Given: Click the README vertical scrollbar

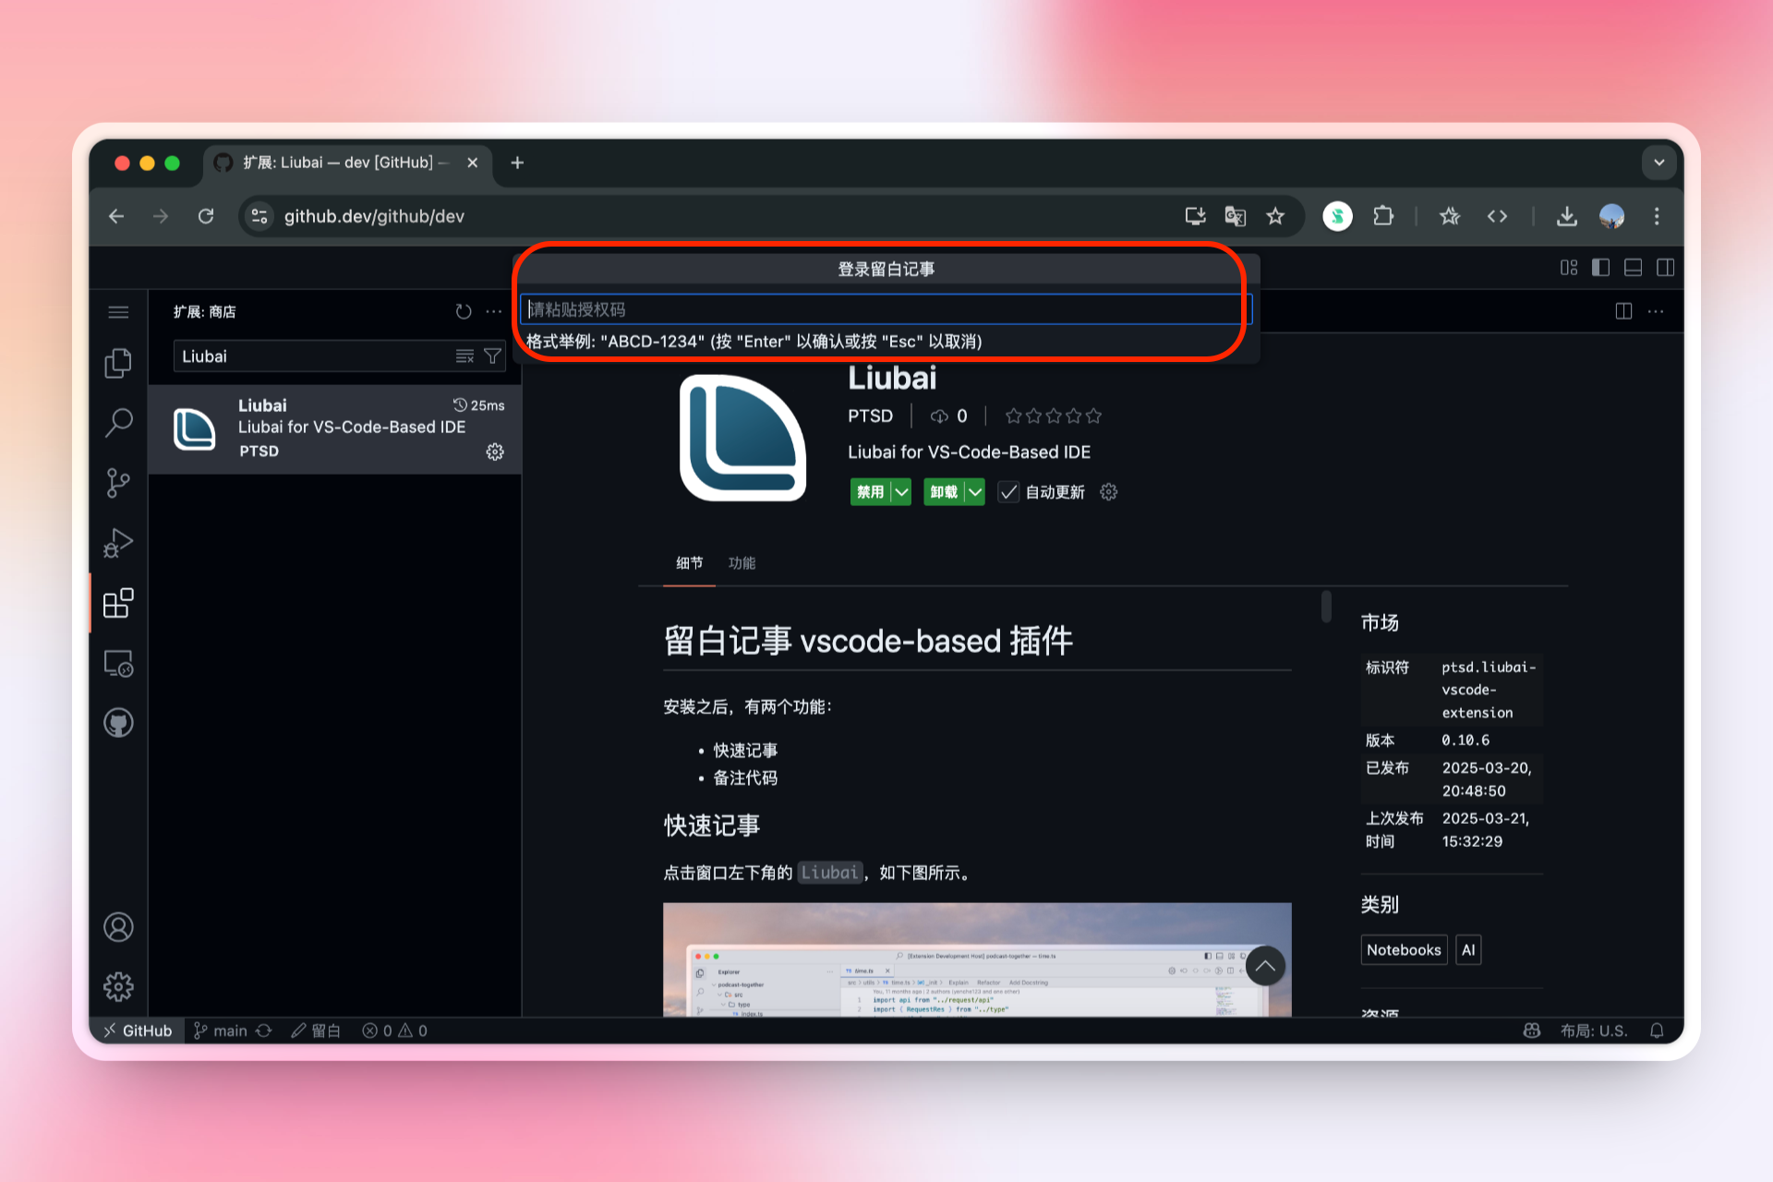Looking at the screenshot, I should click(x=1326, y=607).
